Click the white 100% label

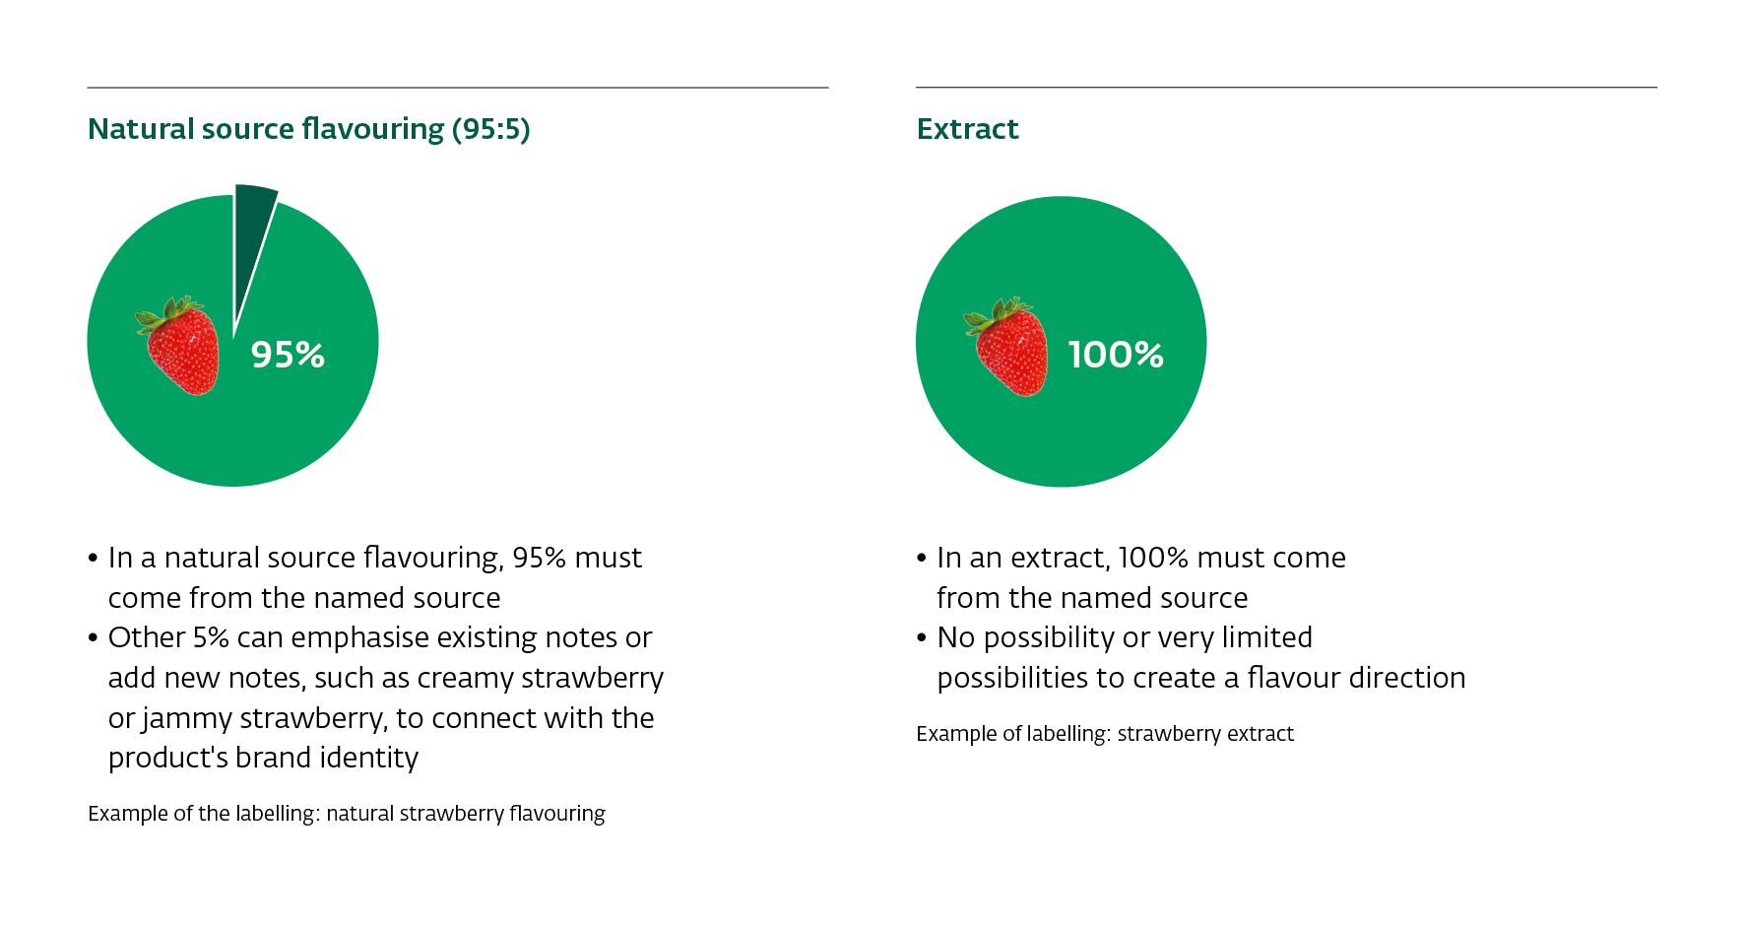(1116, 355)
